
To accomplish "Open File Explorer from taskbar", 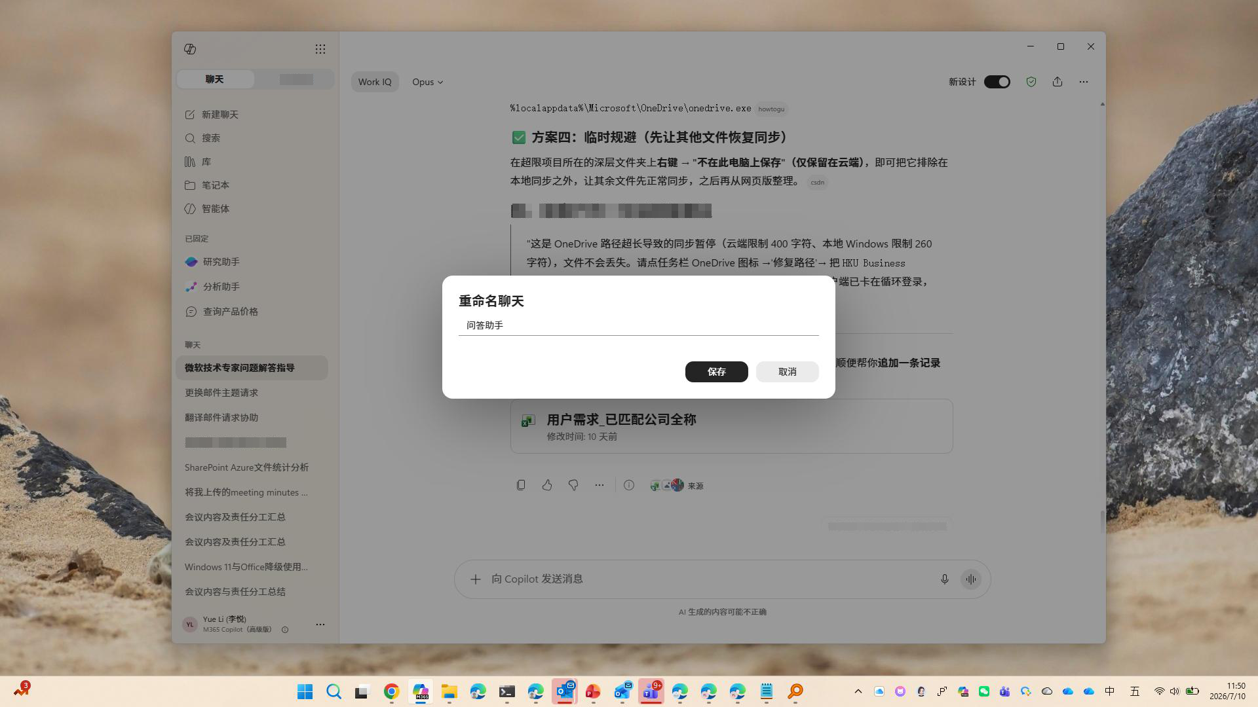I will [x=449, y=691].
